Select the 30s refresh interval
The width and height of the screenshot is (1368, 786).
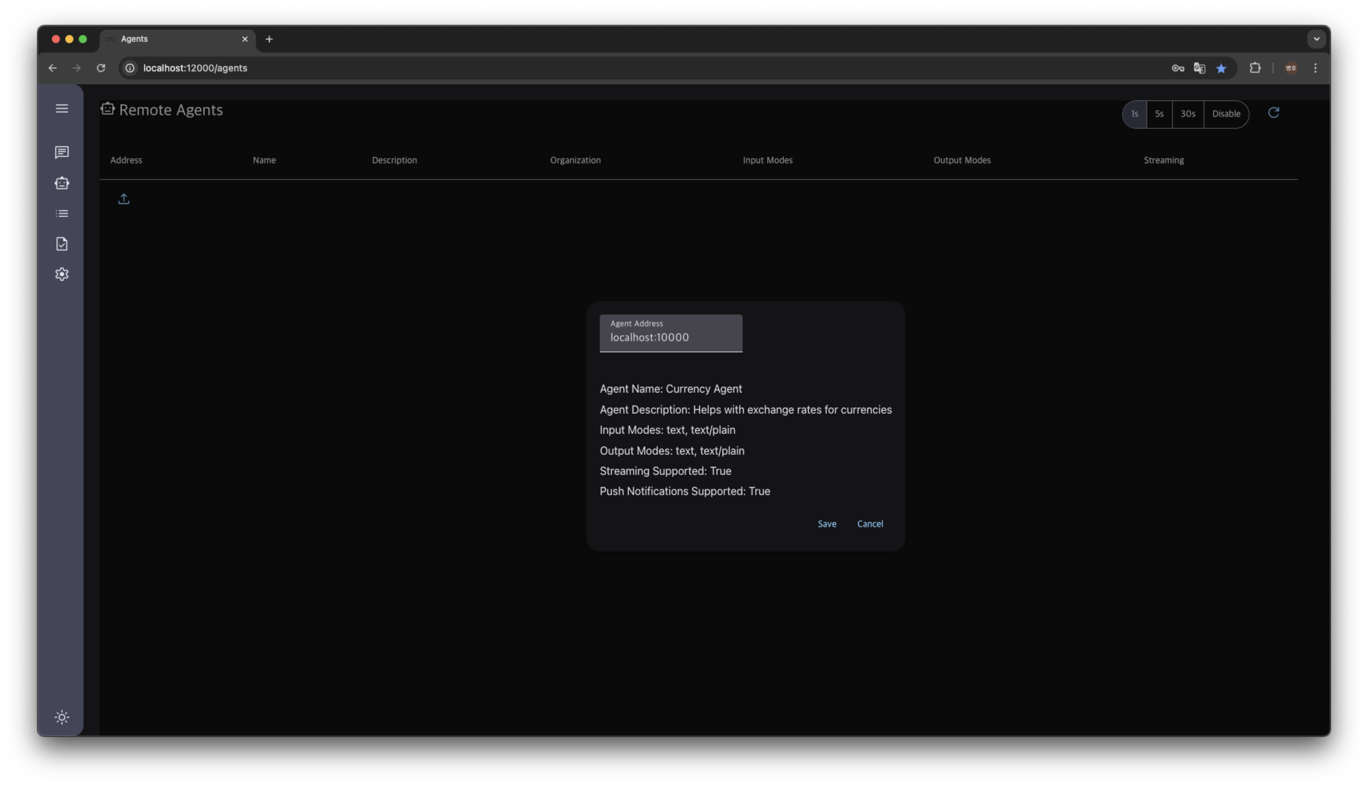(x=1188, y=114)
